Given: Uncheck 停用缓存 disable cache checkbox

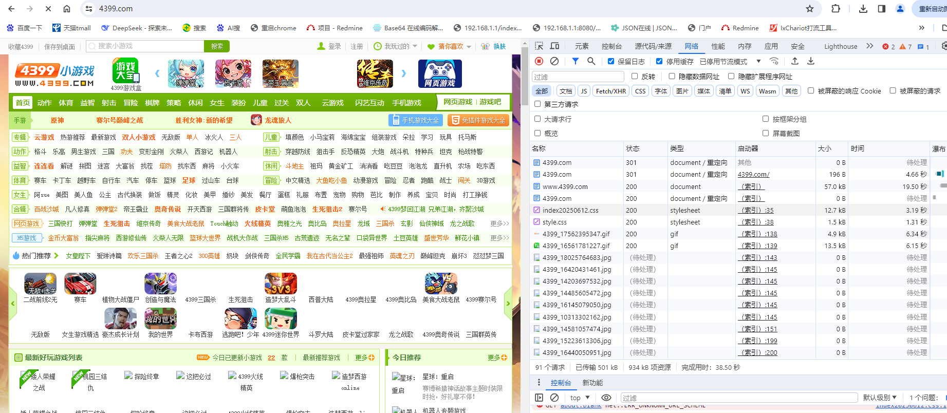Looking at the screenshot, I should [x=659, y=61].
